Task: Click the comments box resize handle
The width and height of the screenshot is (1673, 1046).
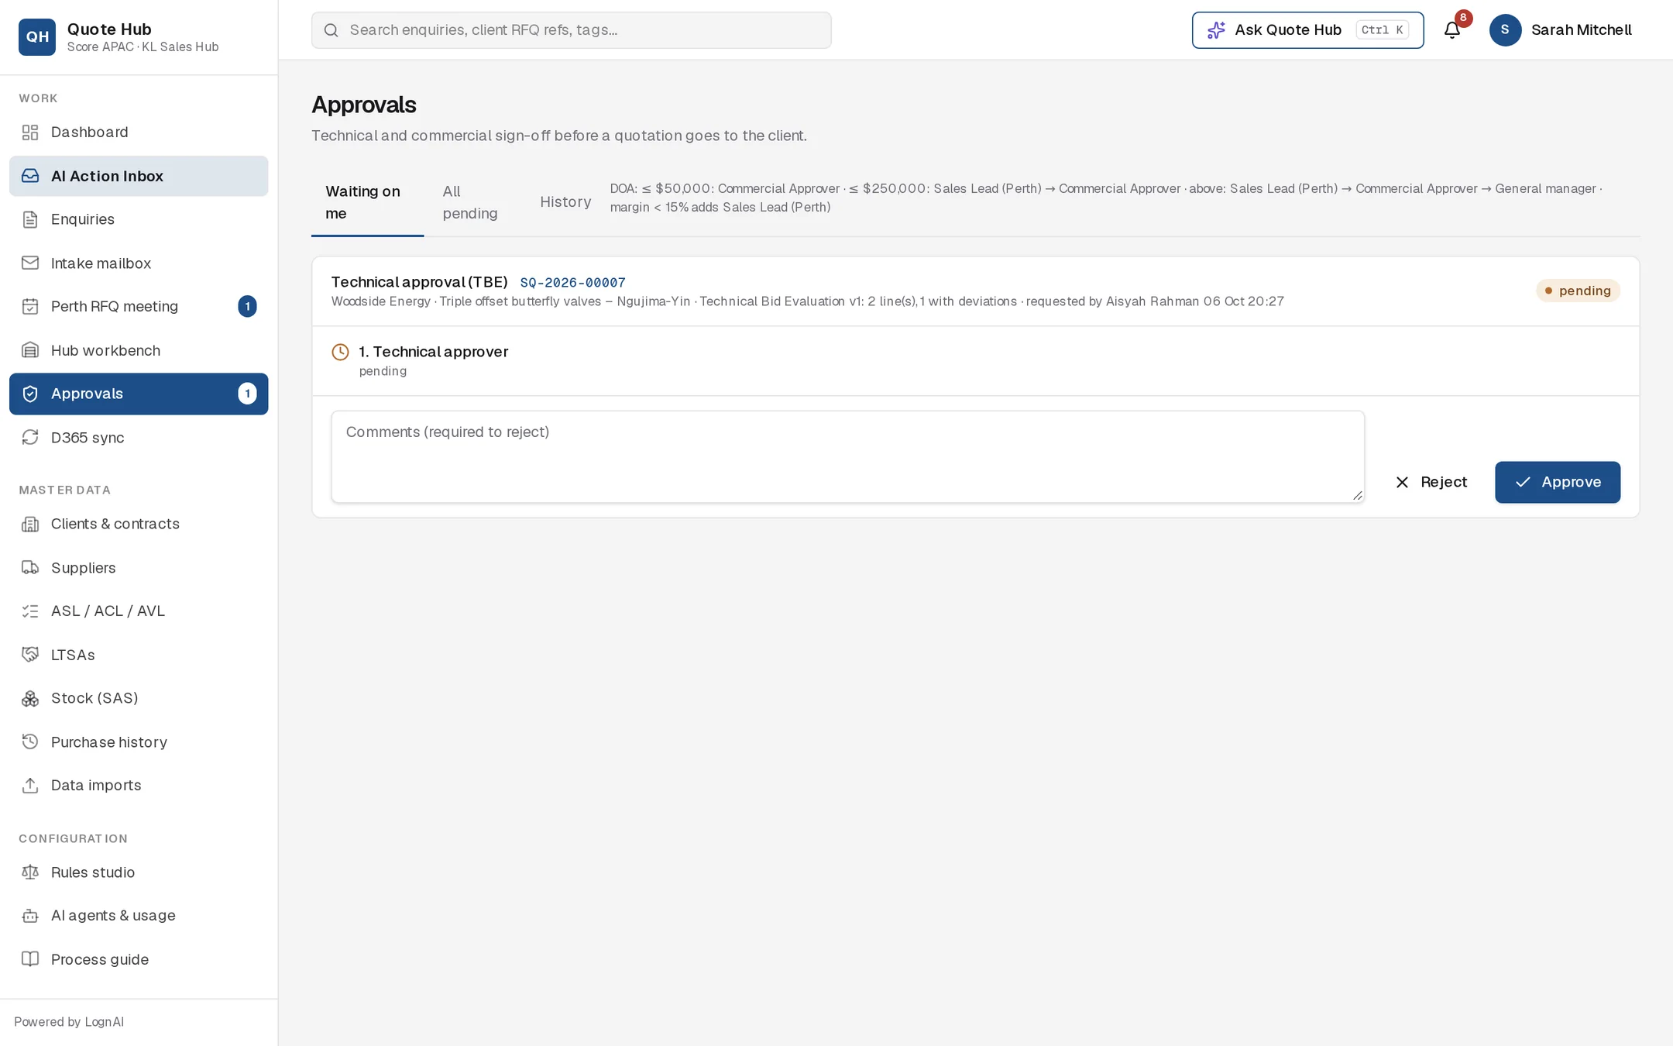Action: (x=1357, y=496)
